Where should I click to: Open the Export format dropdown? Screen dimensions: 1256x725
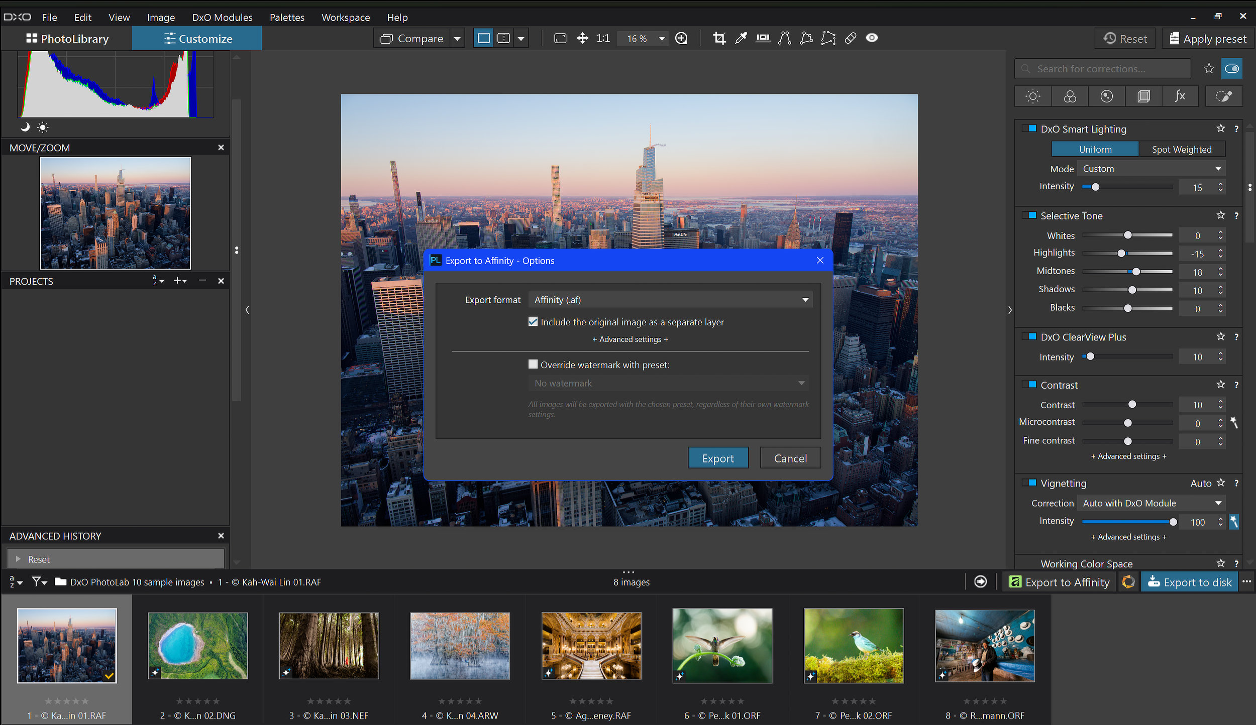coord(670,300)
